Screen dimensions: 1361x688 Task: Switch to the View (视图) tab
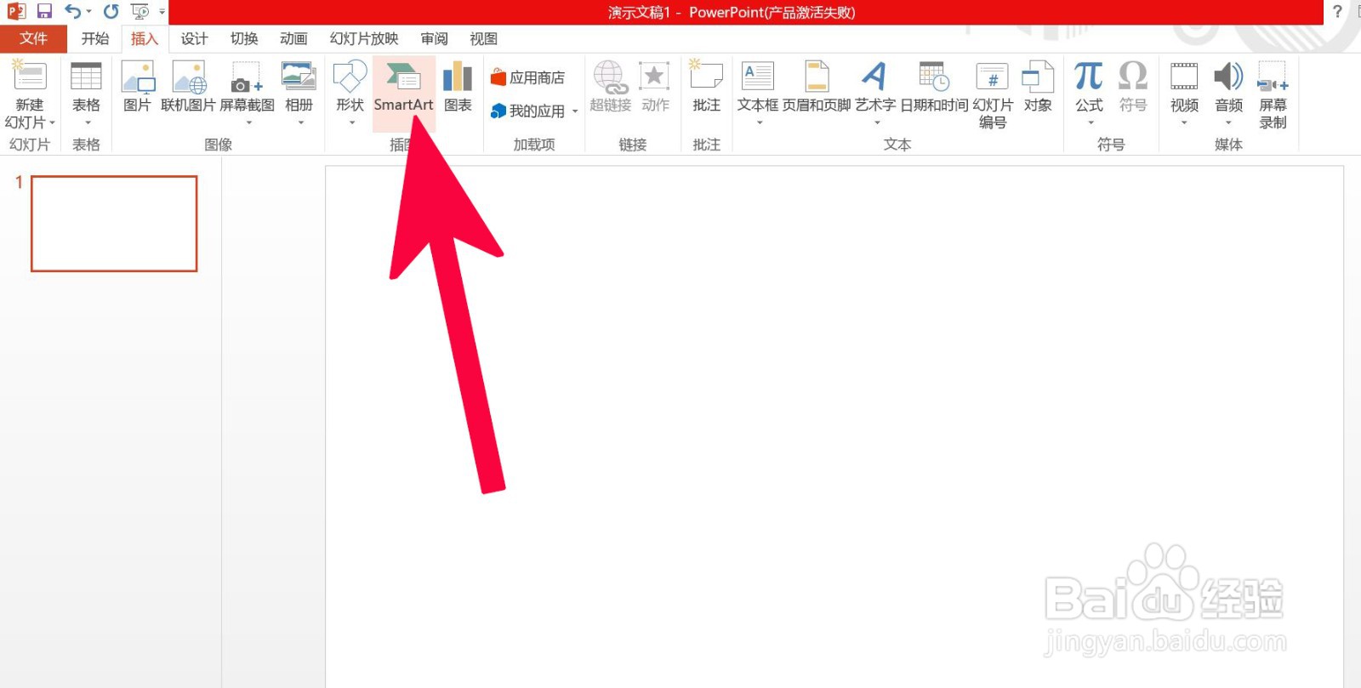coord(484,39)
